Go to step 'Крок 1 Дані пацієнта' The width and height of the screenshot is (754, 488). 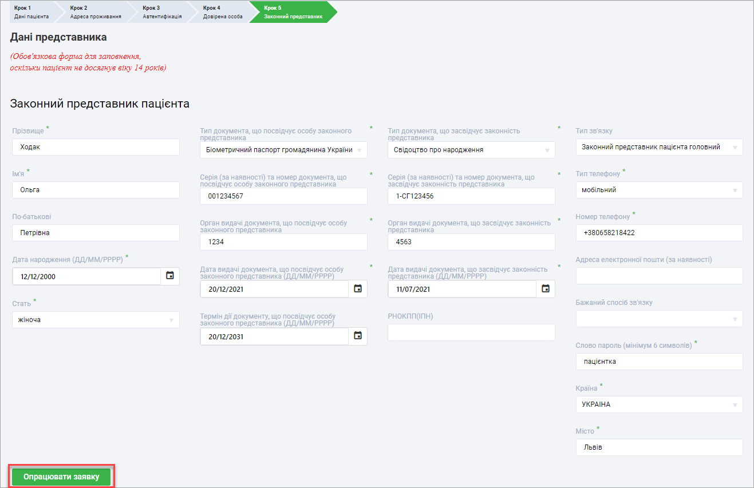pos(31,12)
